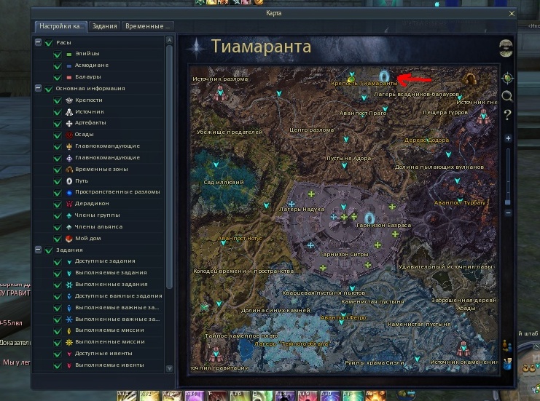Toggle the Члены группы checkbox
540x401 pixels.
tap(58, 215)
